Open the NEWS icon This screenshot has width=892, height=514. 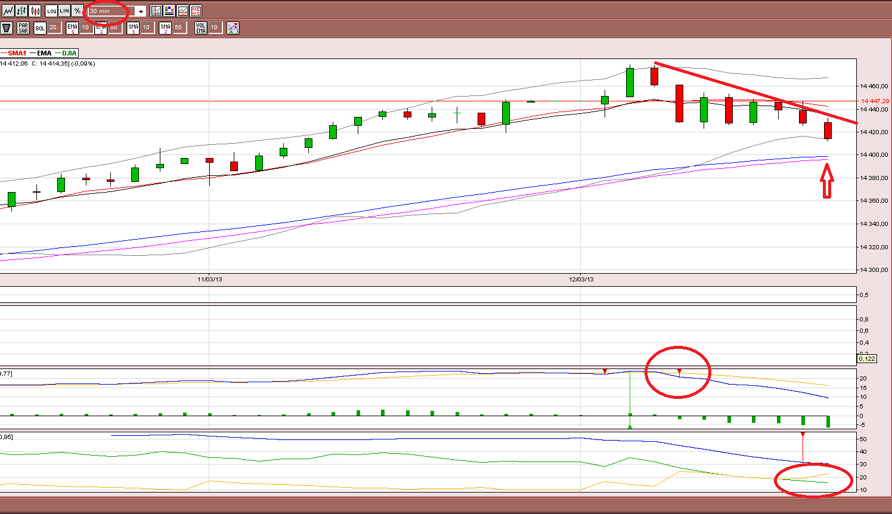196,11
